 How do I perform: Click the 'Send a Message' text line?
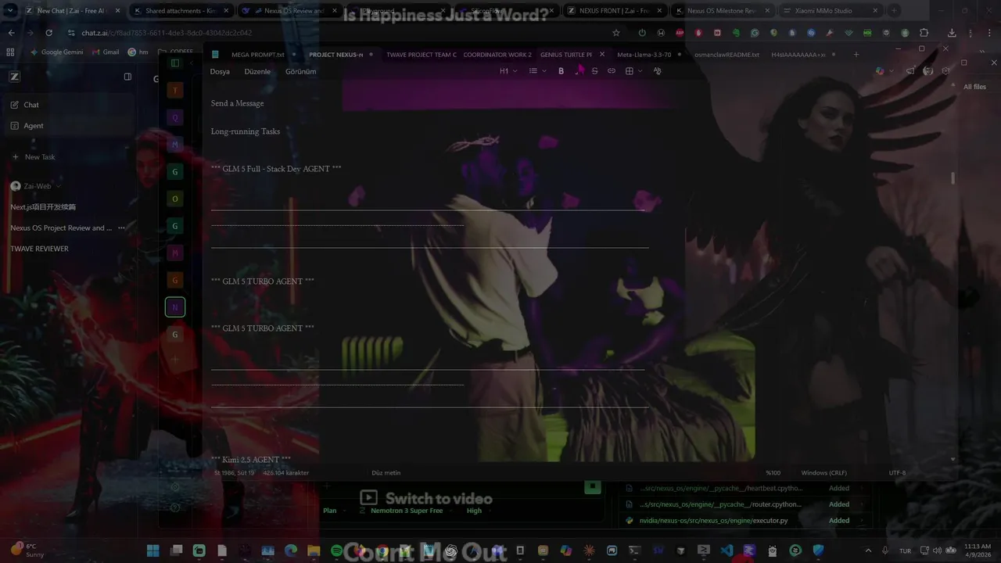point(237,103)
